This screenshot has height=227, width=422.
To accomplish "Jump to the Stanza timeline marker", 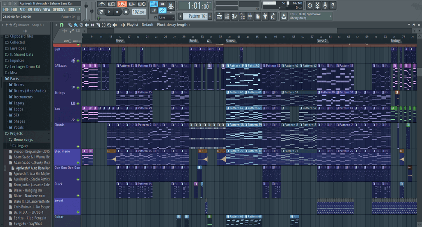I will [x=230, y=41].
